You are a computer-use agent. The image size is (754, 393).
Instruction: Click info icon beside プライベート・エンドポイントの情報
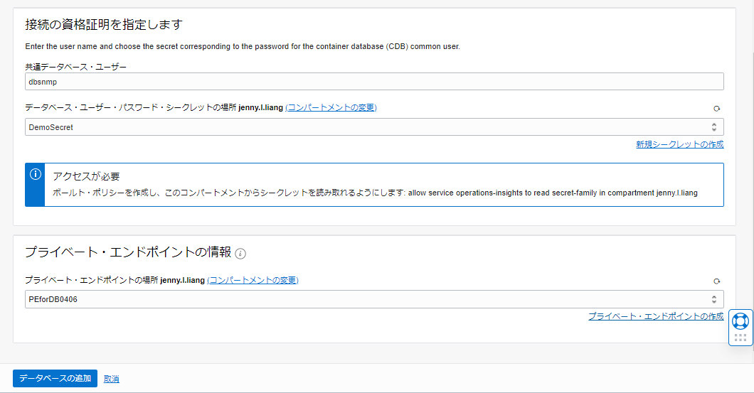click(x=240, y=254)
